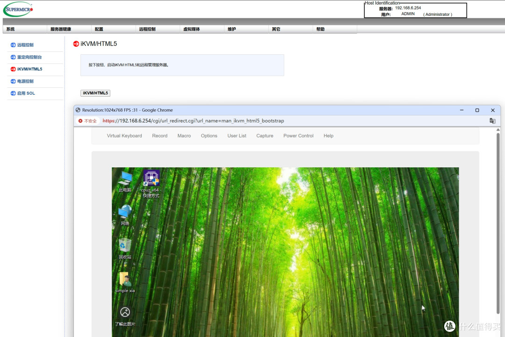Select iKVM/HTML5 in the sidebar
The image size is (505, 337).
point(29,69)
